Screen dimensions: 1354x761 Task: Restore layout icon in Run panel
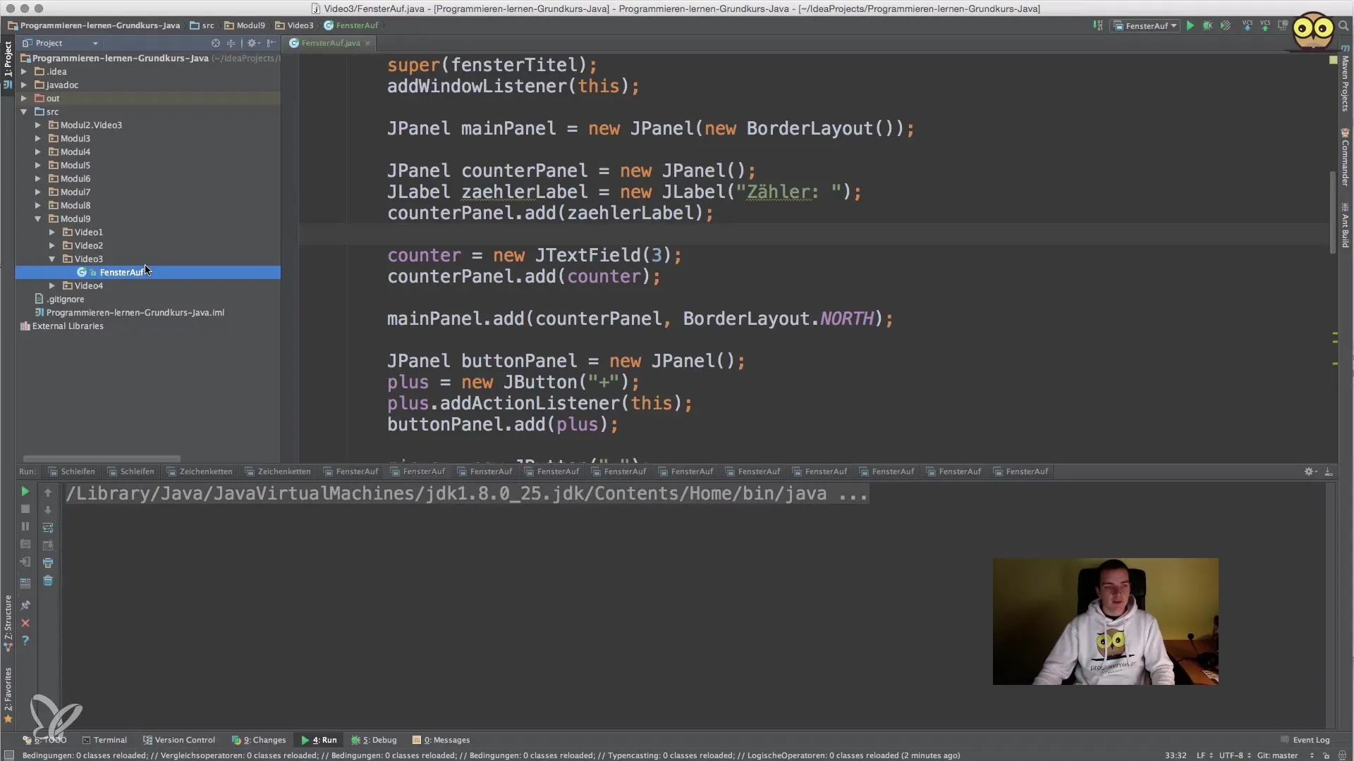coord(25,583)
